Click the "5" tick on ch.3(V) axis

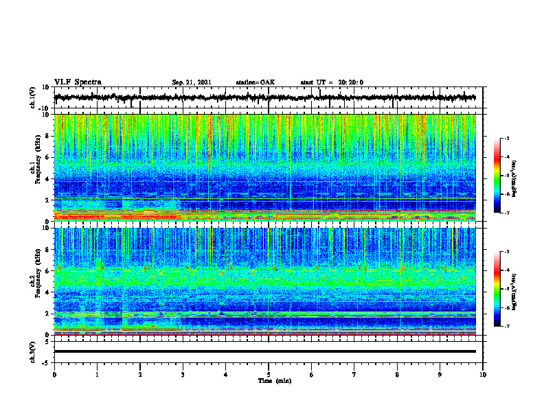click(47, 342)
